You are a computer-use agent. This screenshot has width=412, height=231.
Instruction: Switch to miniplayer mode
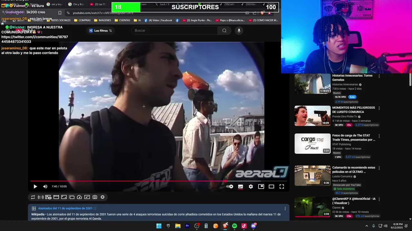261,186
